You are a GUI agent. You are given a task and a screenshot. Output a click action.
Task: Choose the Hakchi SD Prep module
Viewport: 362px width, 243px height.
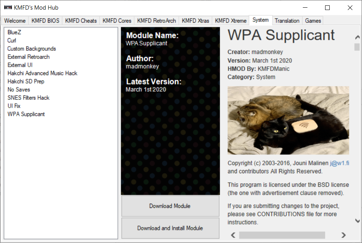26,81
